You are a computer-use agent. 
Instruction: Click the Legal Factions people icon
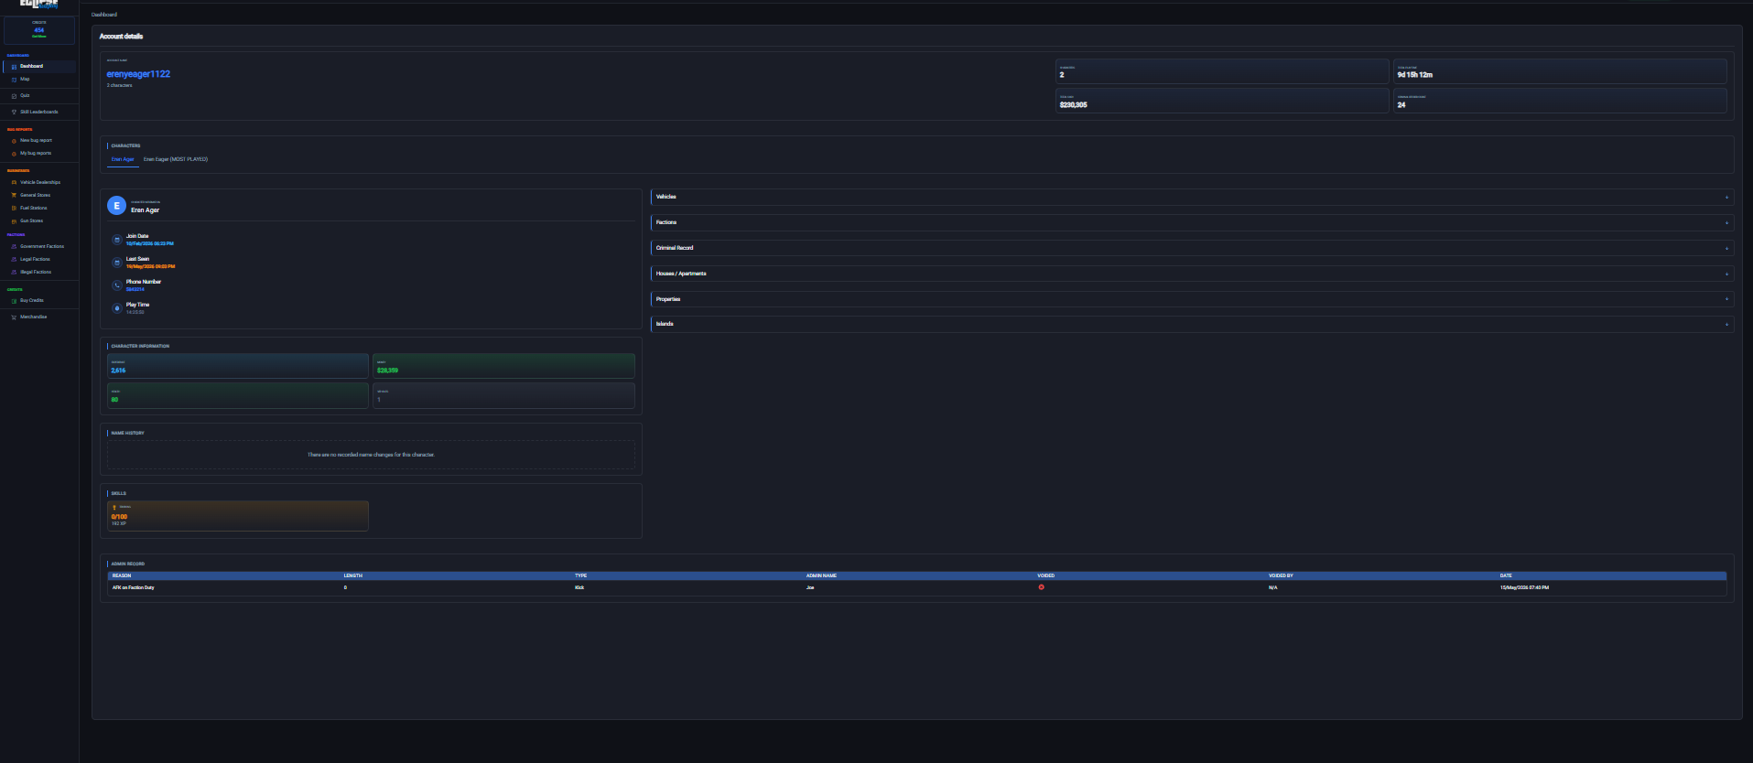click(x=14, y=260)
